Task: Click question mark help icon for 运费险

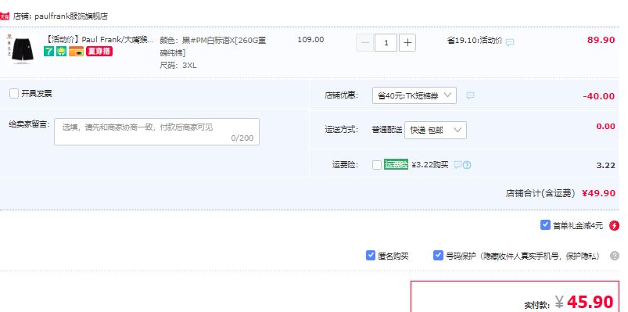Action: [x=467, y=165]
